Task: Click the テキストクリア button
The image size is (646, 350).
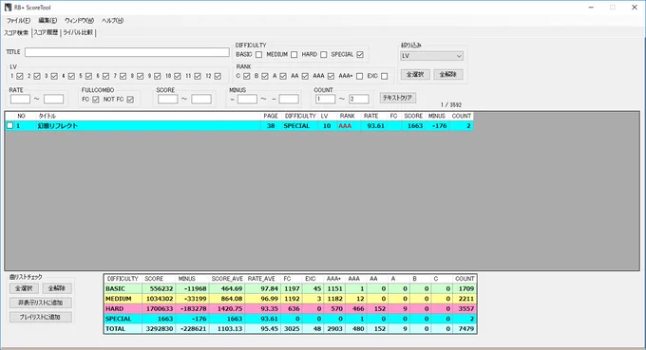Action: click(397, 98)
